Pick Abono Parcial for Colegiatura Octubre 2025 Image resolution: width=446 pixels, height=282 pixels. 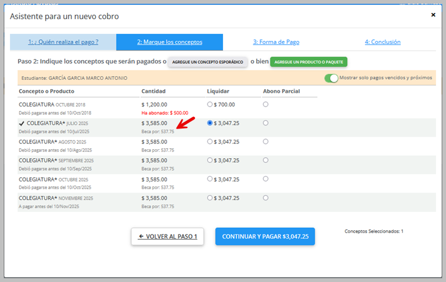tap(265, 179)
